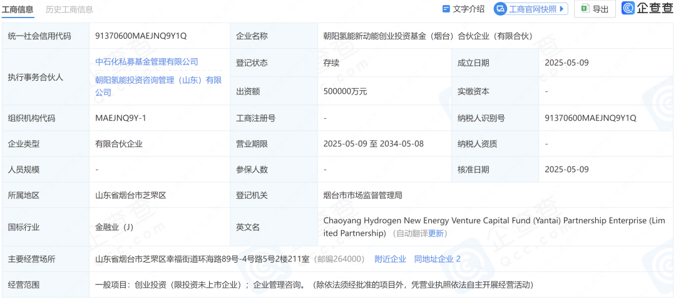Click the 成立日期 value 2025-05-09
676x299 pixels.
tap(566, 63)
